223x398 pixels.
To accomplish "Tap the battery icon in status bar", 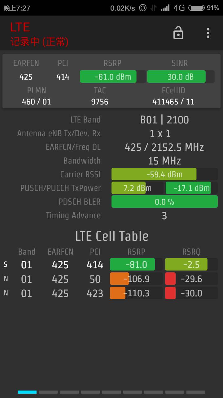I will tap(196, 8).
